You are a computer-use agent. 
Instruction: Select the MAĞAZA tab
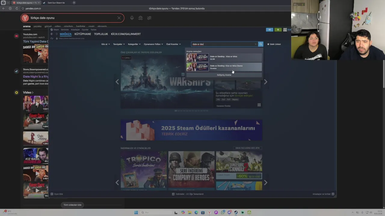click(66, 34)
